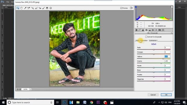Viewport: 187px width, 105px height.
Task: Click the Cancel button
Action: (153, 95)
